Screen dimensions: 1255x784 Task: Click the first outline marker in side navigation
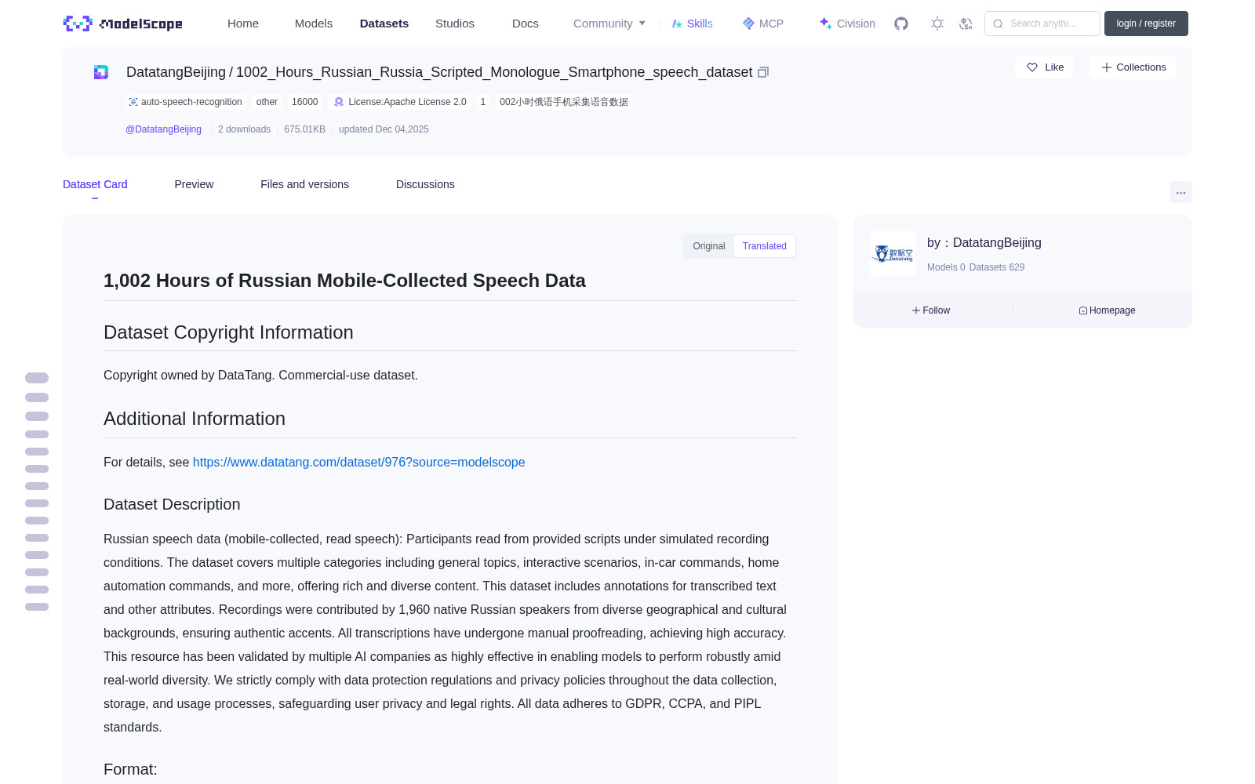tap(37, 378)
